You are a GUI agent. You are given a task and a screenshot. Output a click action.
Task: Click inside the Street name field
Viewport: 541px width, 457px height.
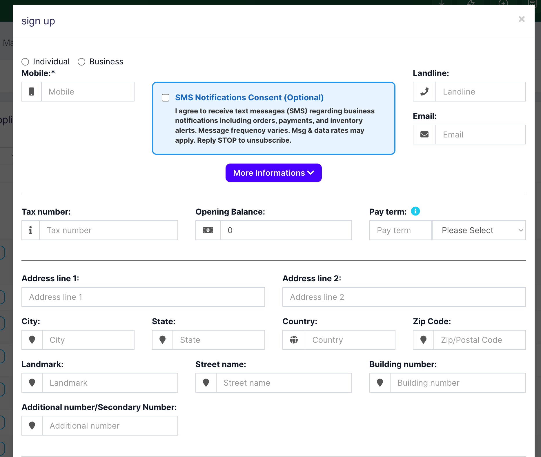[284, 382]
